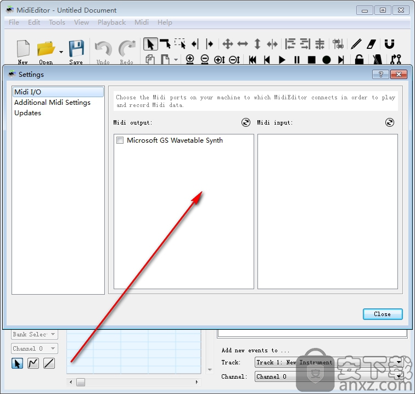Image resolution: width=415 pixels, height=394 pixels.
Task: Open the View menu
Action: (x=81, y=22)
